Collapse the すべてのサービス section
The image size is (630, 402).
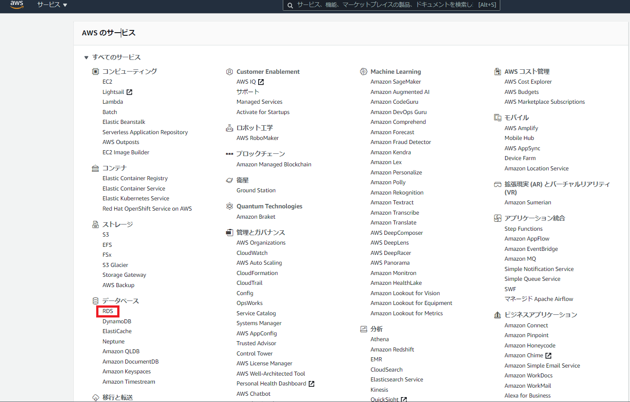coord(86,57)
